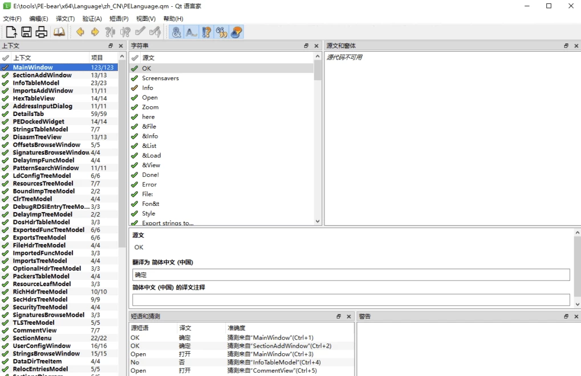
Task: Click the Print toolbar icon
Action: coord(41,32)
